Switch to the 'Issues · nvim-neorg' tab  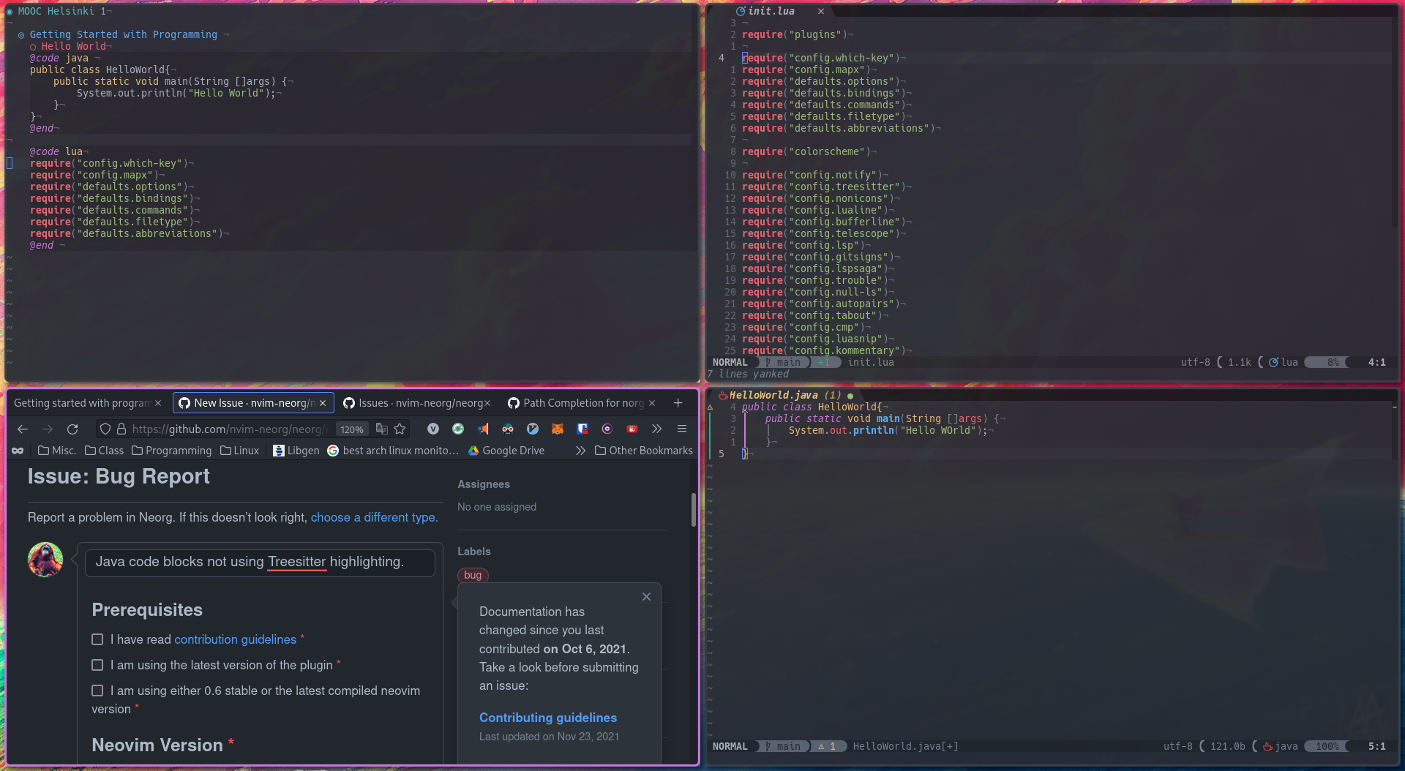coord(417,402)
